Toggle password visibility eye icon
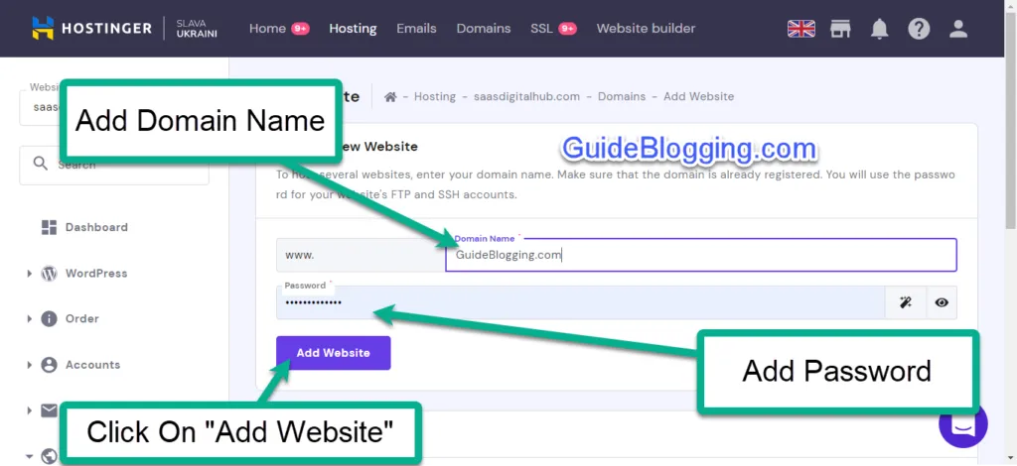Screen dimensions: 1017x466 click(x=941, y=303)
